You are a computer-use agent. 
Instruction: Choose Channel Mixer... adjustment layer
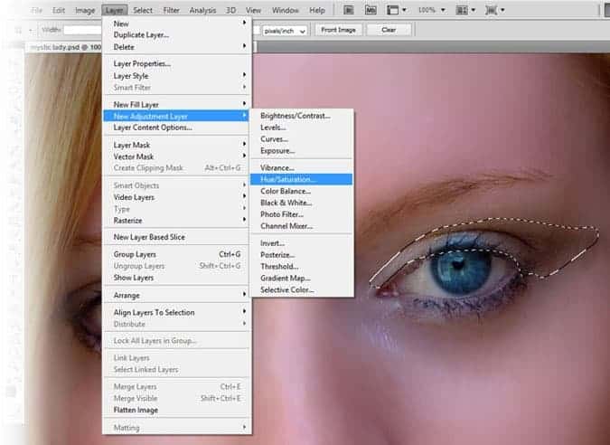point(302,226)
